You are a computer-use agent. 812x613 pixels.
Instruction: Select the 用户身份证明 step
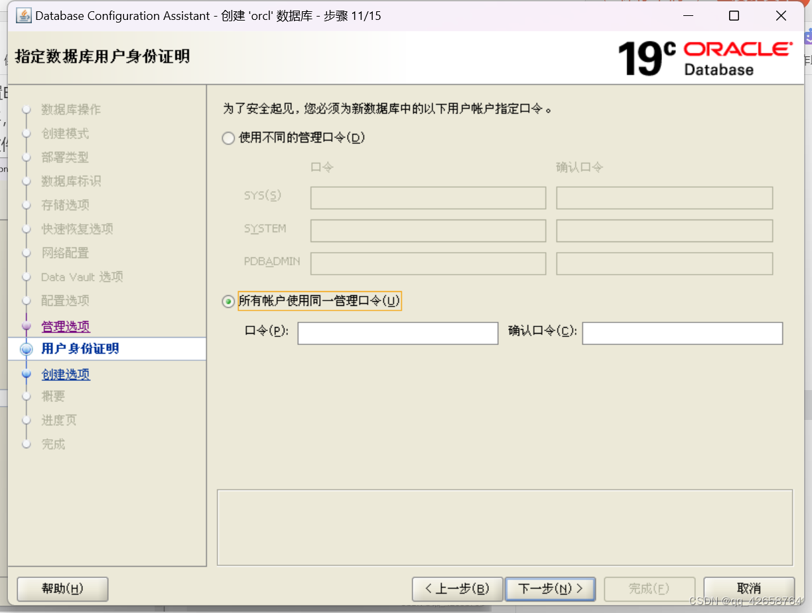point(80,349)
